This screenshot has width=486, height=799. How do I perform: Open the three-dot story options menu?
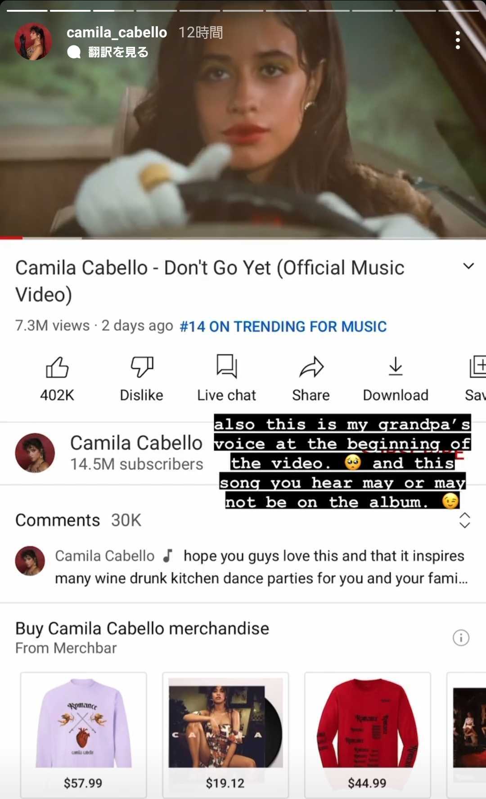tap(458, 40)
